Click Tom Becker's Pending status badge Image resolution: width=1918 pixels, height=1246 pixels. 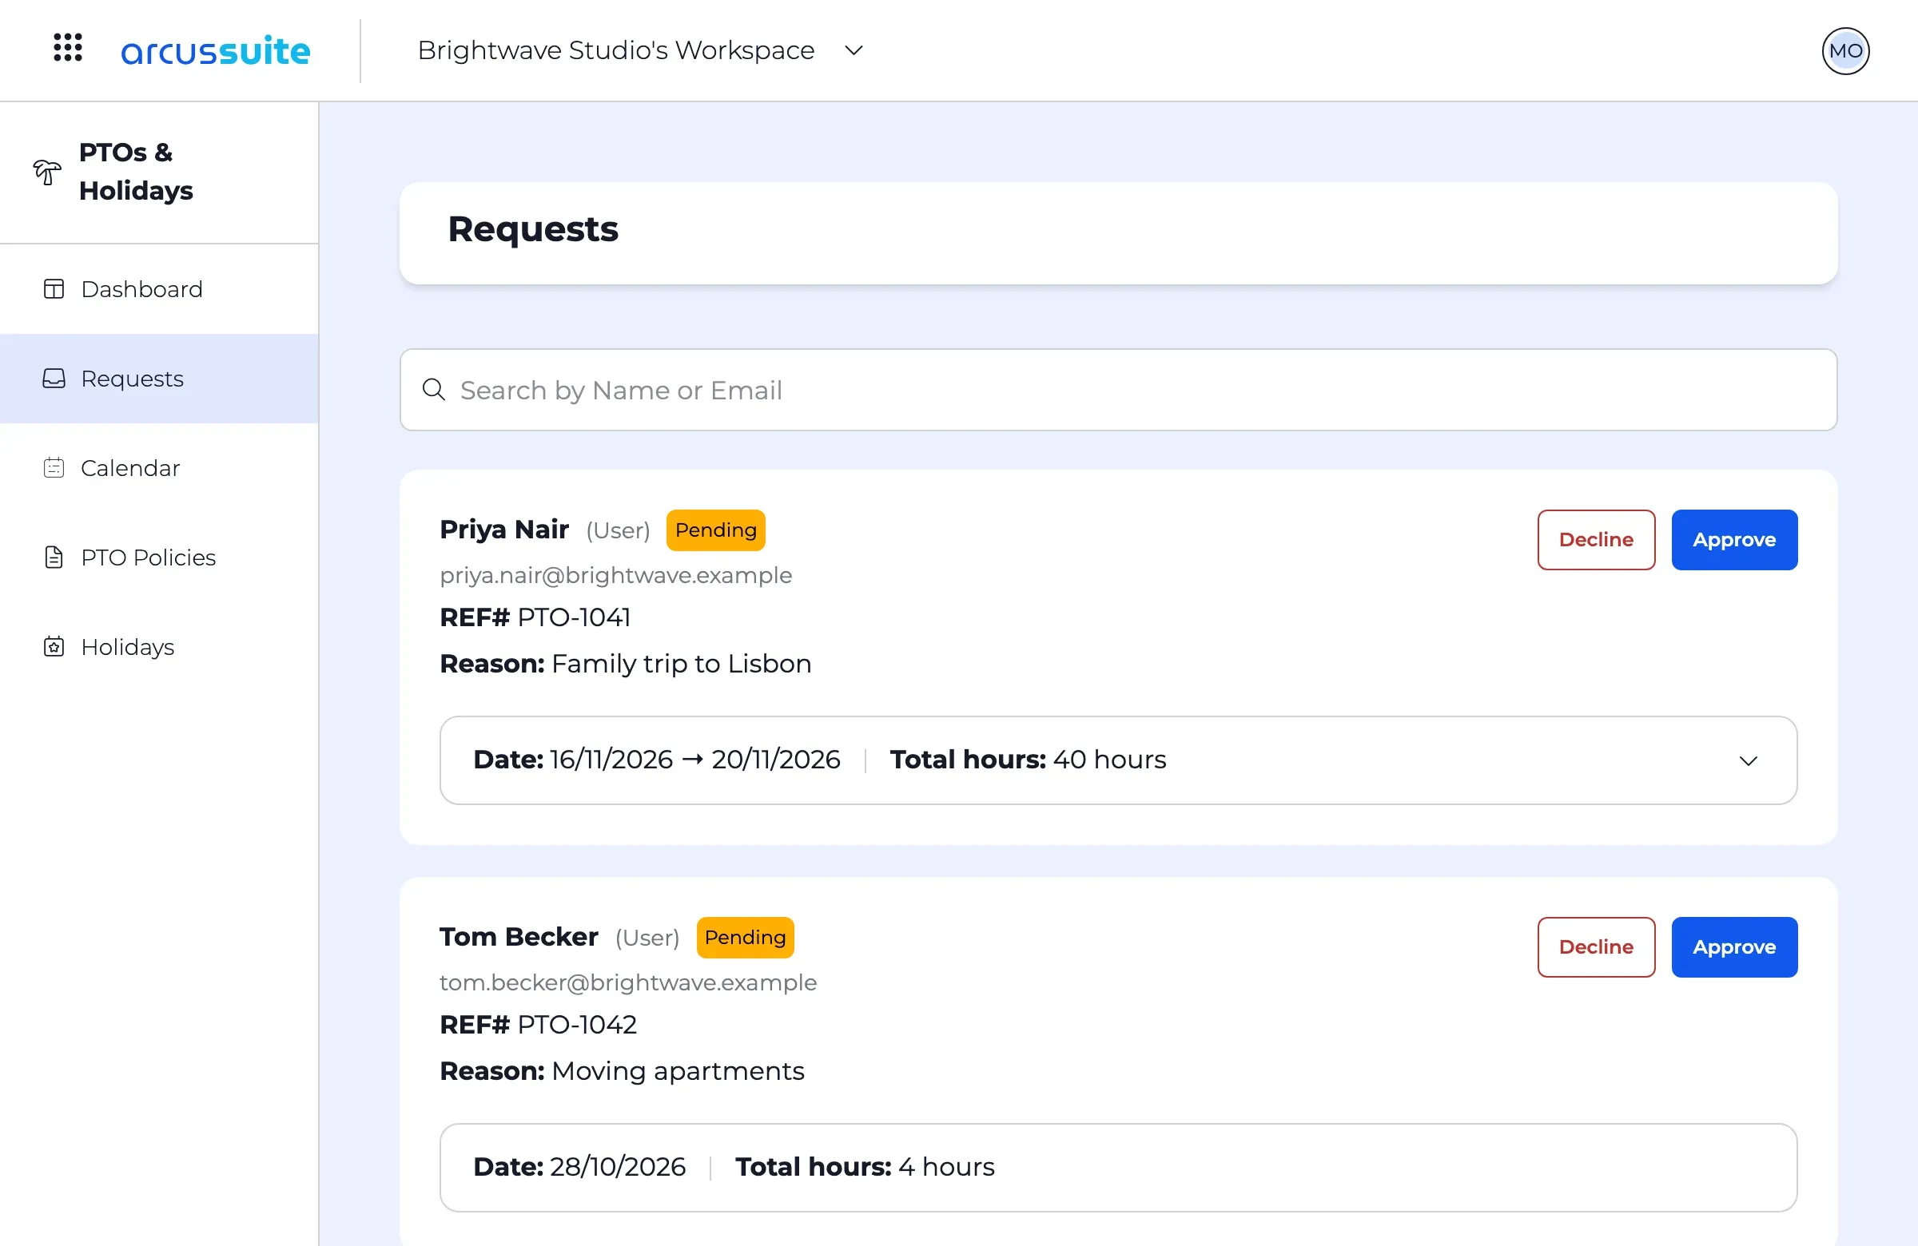(745, 938)
